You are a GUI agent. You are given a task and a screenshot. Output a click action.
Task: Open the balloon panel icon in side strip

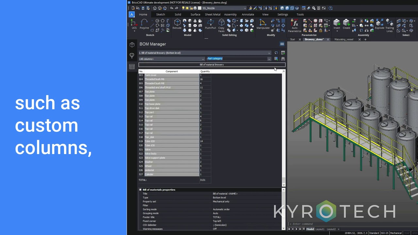(132, 55)
